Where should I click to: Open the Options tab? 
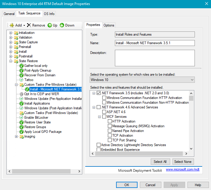(109, 25)
